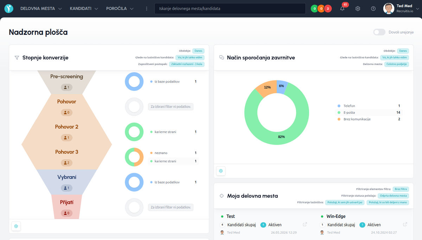The image size is (422, 240).
Task: Change Obdobje Danes filter in Način sporočanja zavrnitve
Action: click(x=403, y=51)
